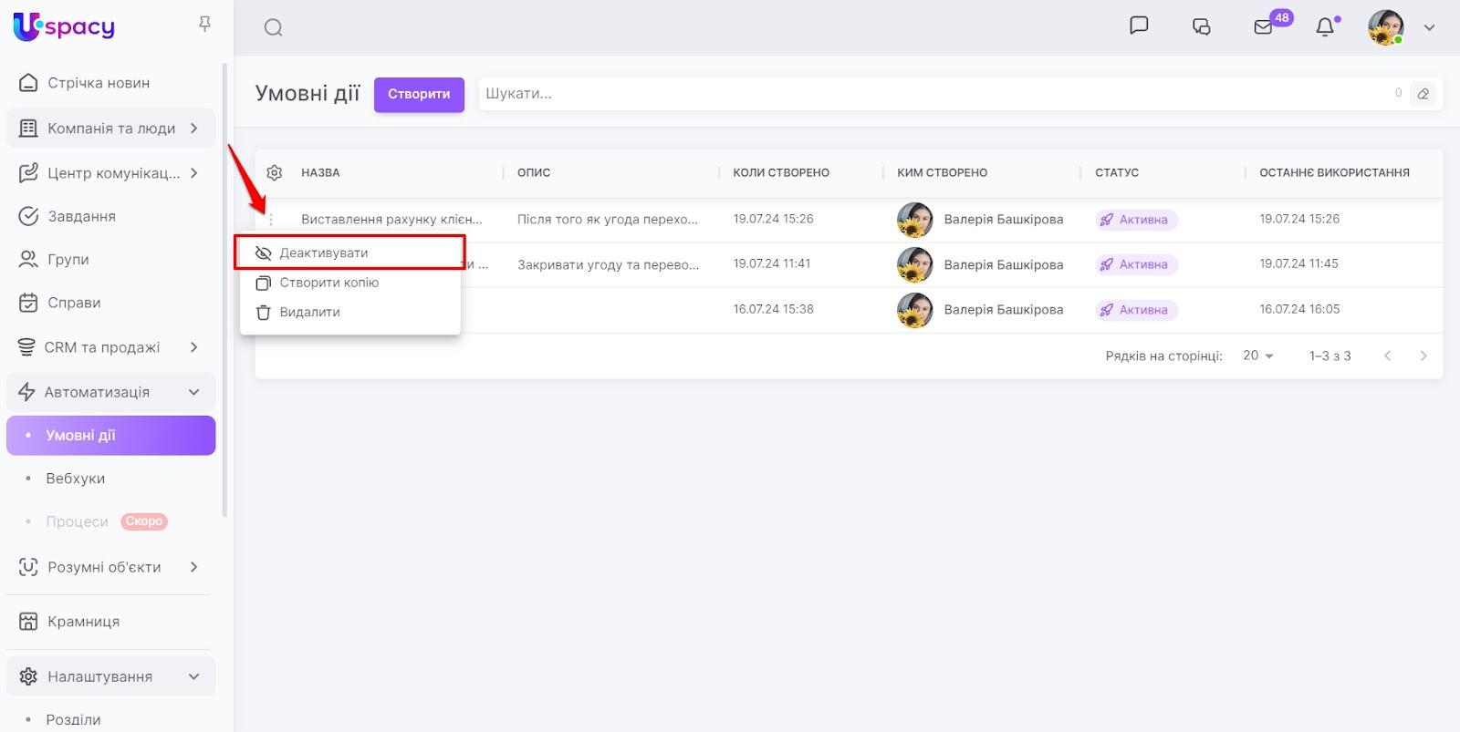The image size is (1460, 732).
Task: Collapse the Автоматизація section
Action: (x=193, y=392)
